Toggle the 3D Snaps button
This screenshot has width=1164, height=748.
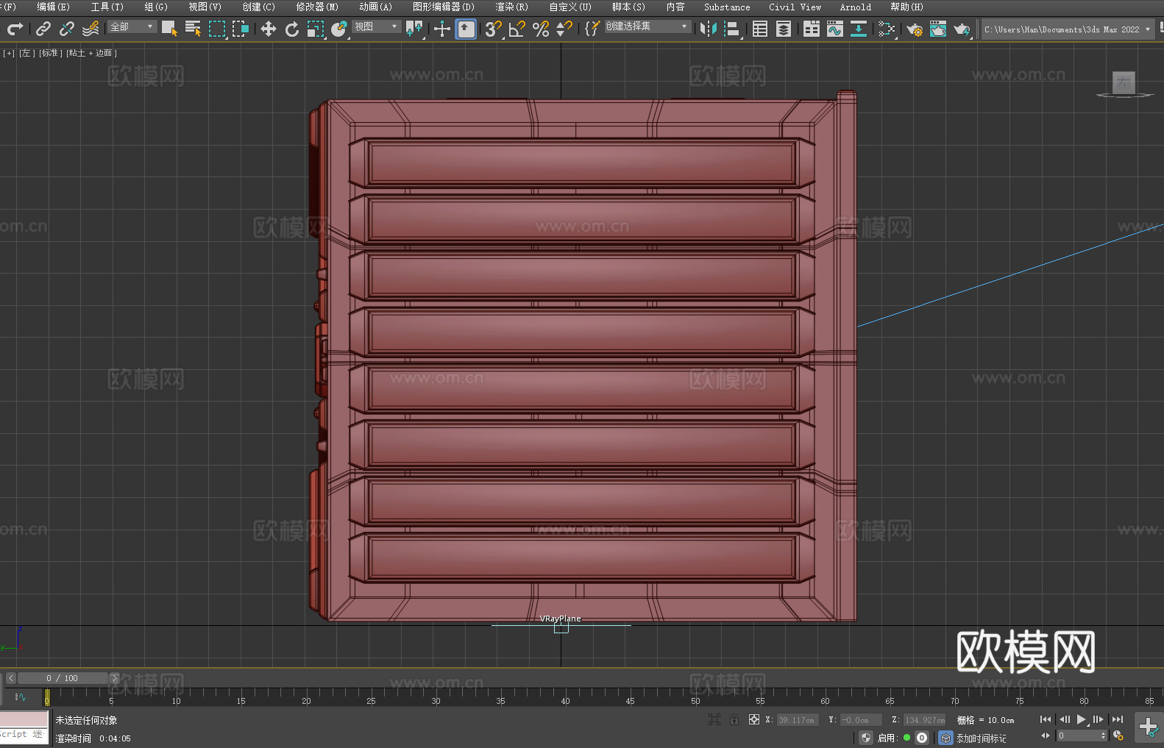493,29
